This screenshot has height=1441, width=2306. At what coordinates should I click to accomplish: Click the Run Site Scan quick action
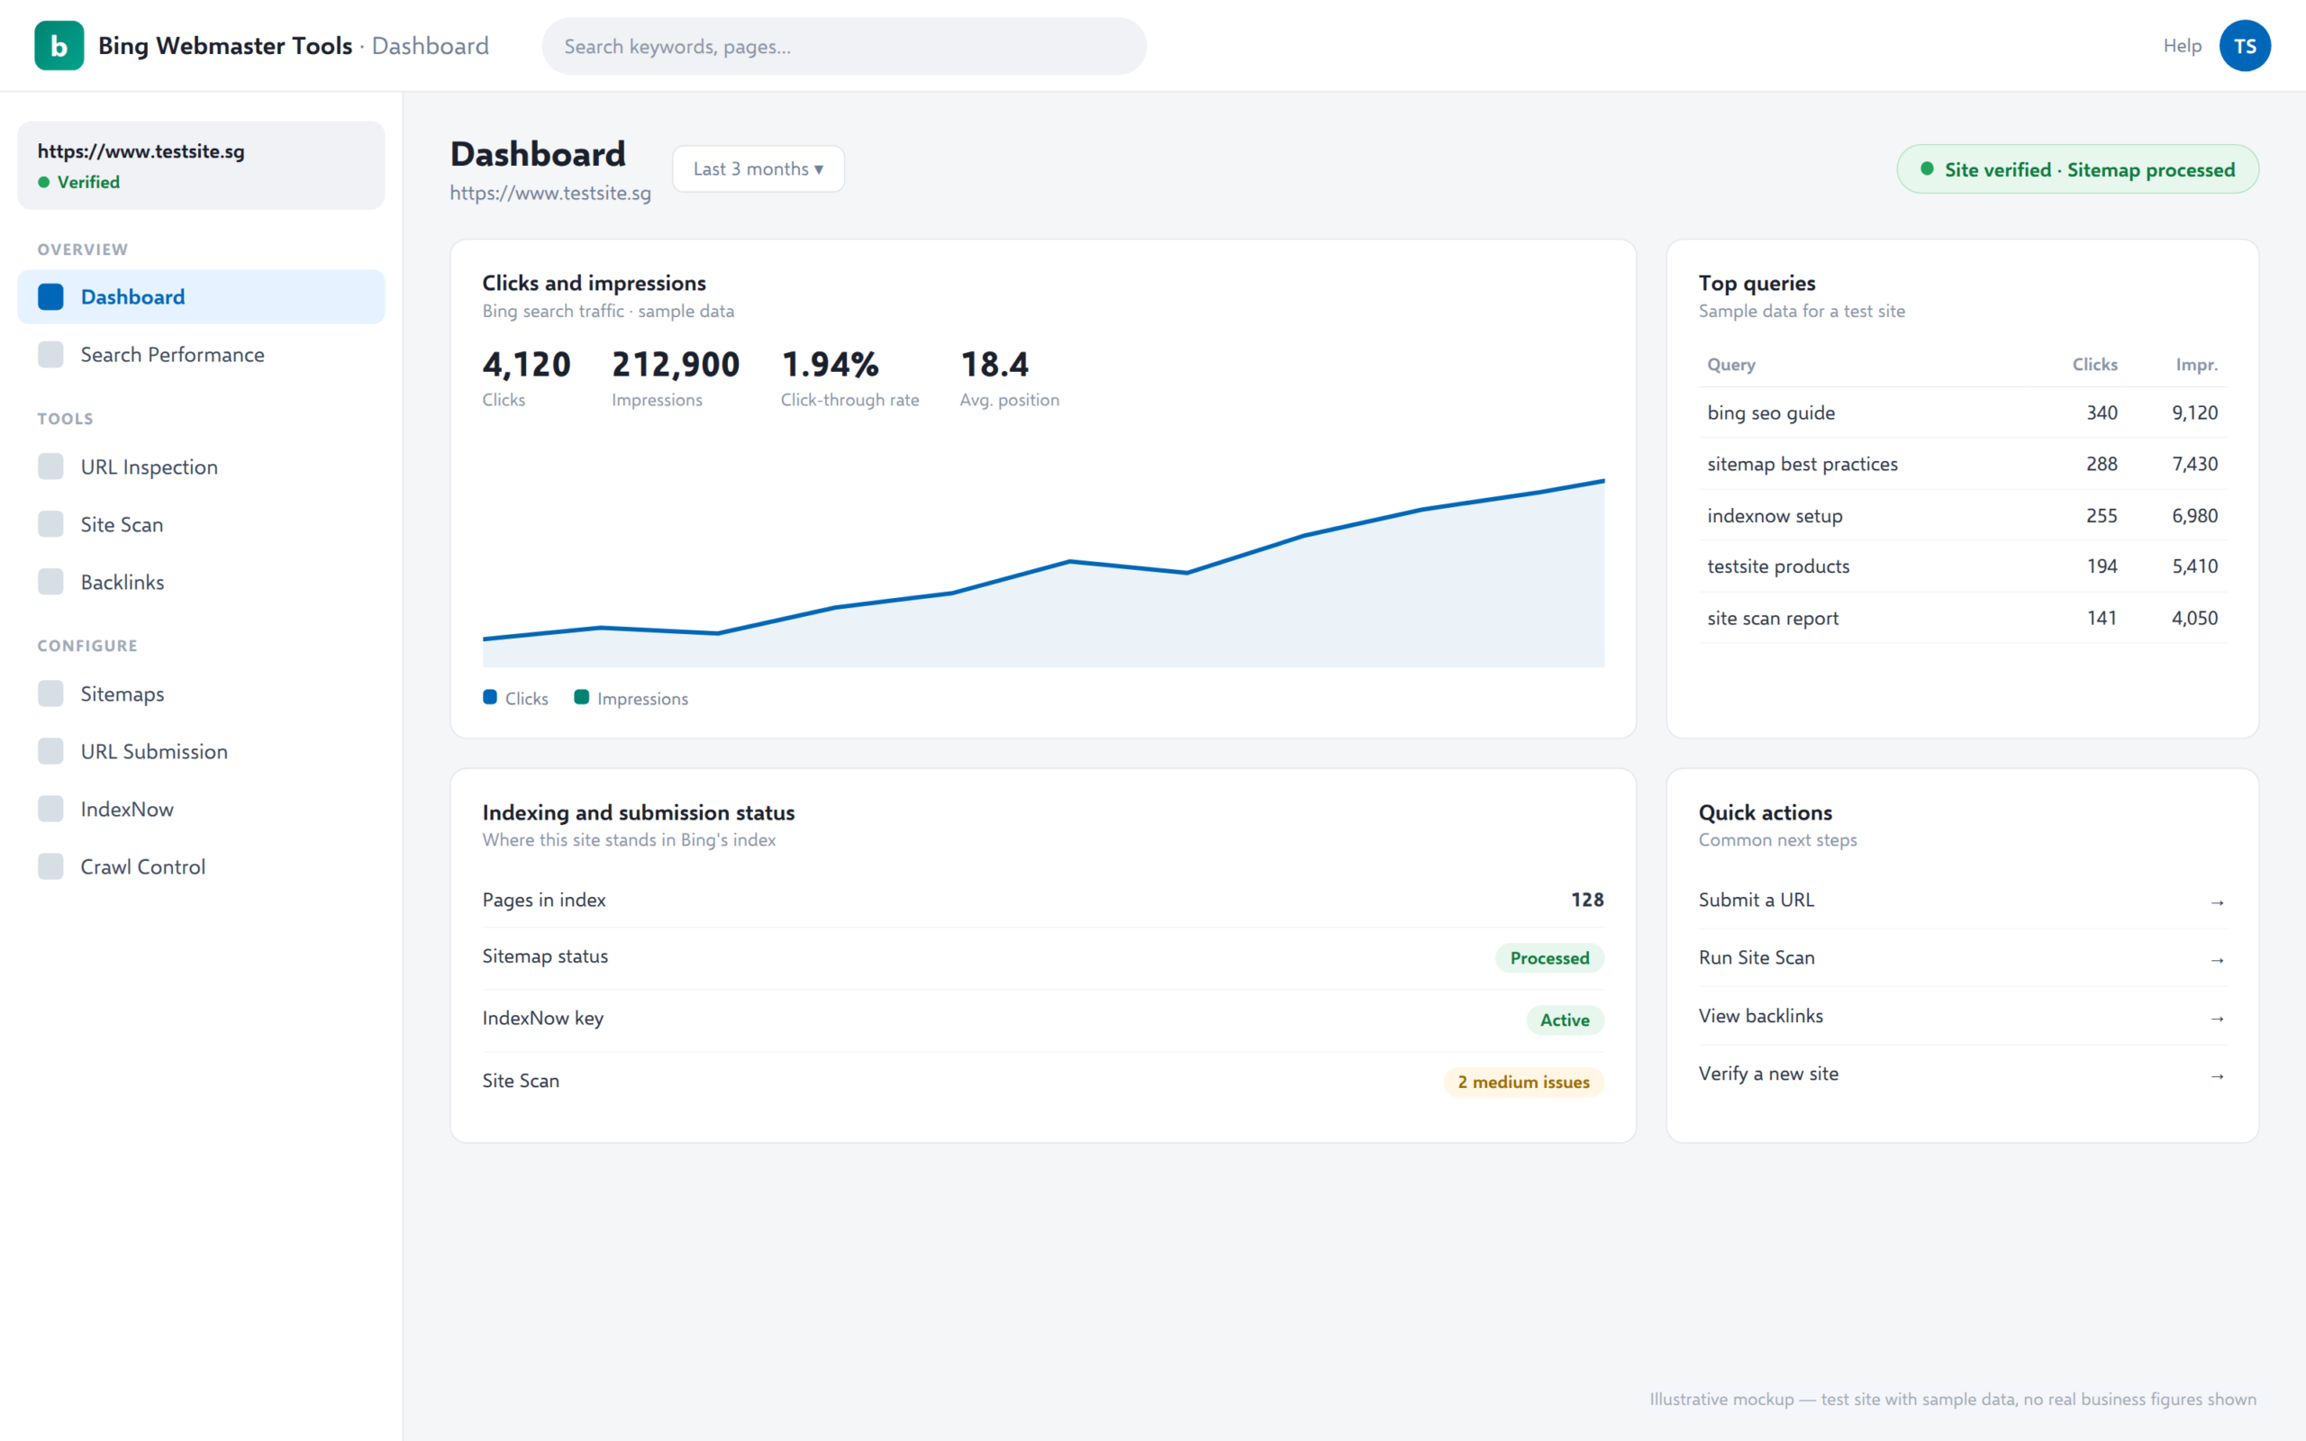pos(1962,957)
